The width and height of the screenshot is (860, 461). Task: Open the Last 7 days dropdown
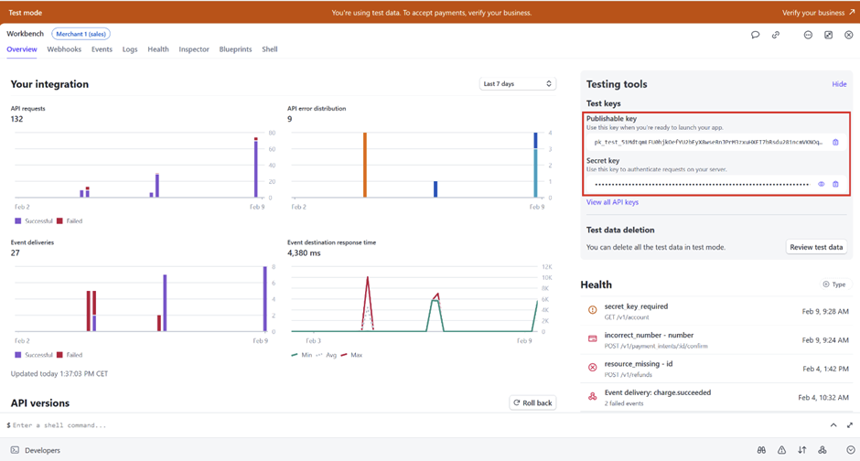click(x=518, y=84)
